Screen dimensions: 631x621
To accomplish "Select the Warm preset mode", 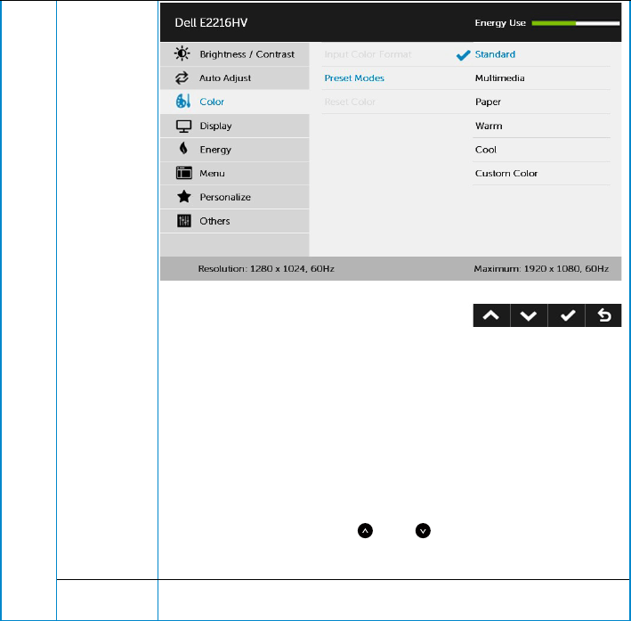I will click(489, 126).
